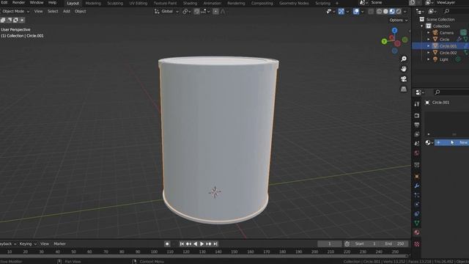Toggle camera view with the camera icon
Viewport: 469px width, 264px height.
click(404, 79)
